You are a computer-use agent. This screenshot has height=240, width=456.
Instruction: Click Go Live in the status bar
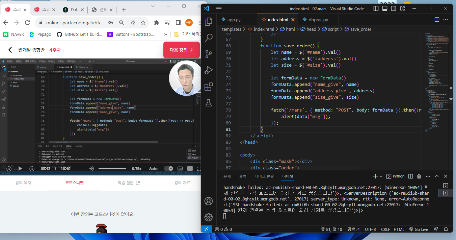(418, 229)
